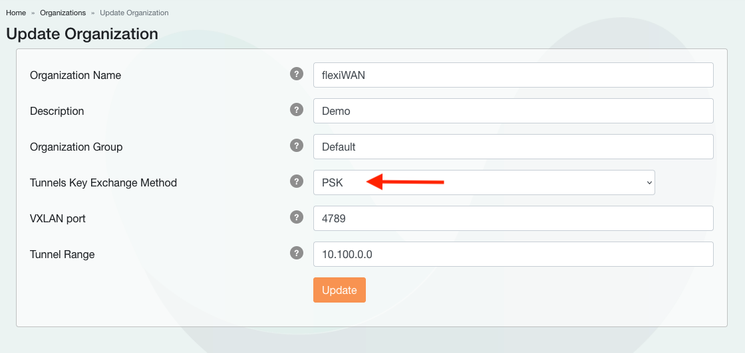This screenshot has height=353, width=745.
Task: Click the VXLAN port help icon
Action: pyautogui.click(x=297, y=217)
